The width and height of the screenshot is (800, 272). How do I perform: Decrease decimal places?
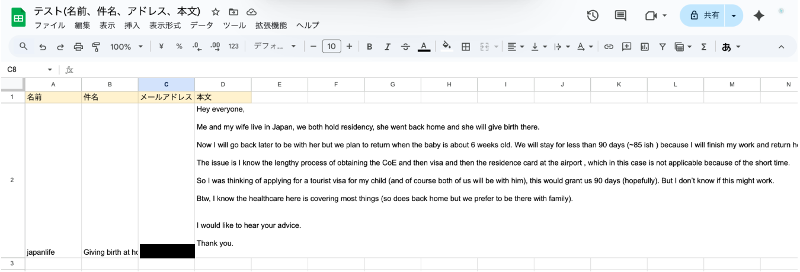[x=197, y=47]
